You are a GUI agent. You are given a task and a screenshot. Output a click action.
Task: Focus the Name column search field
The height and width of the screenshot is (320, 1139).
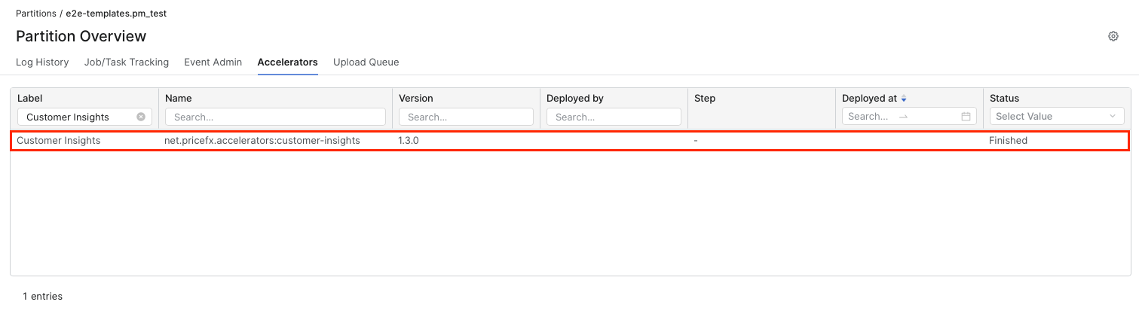(x=275, y=117)
